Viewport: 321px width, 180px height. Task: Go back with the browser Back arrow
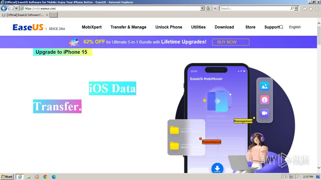tap(4, 8)
